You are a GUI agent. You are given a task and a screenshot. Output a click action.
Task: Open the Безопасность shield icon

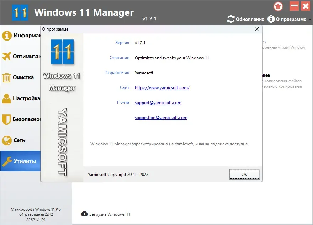pyautogui.click(x=6, y=119)
